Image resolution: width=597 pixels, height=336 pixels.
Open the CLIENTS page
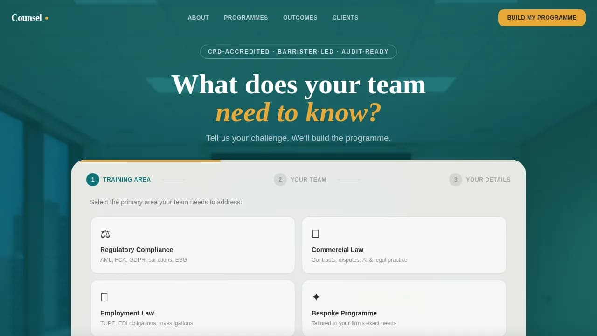(345, 17)
